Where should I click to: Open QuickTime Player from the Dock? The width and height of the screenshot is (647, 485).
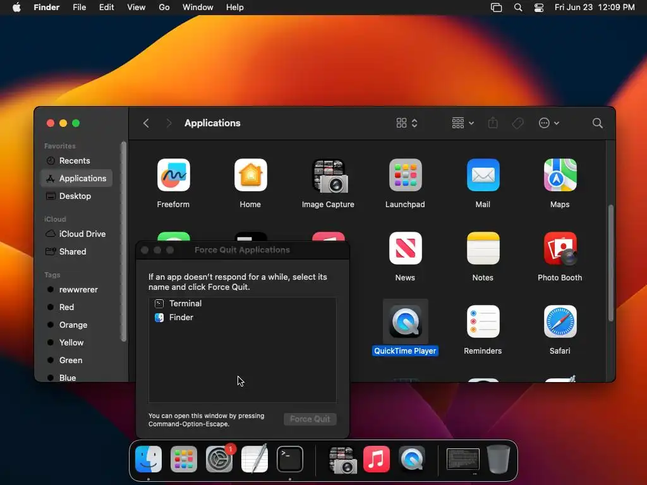tap(412, 459)
